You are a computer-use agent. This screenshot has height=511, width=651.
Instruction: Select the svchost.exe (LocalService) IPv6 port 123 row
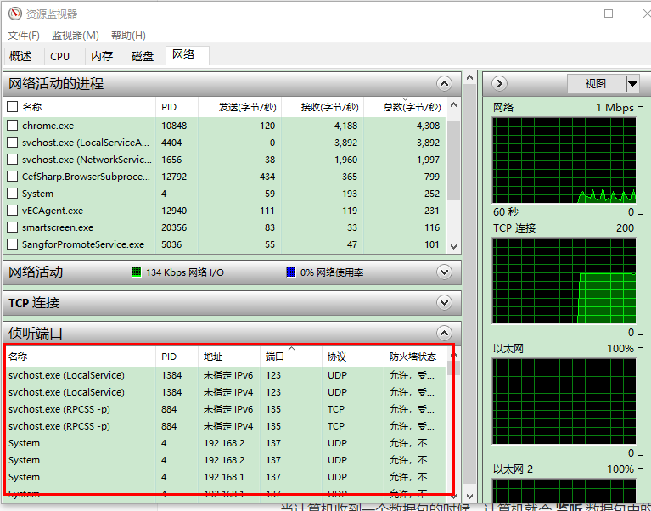click(227, 375)
